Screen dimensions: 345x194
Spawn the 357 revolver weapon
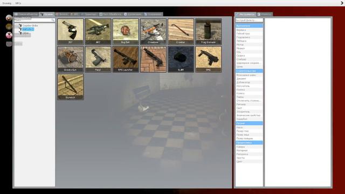pos(71,31)
